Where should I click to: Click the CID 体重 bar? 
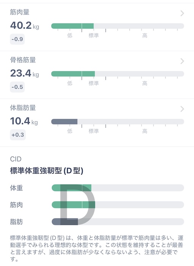tap(118, 188)
